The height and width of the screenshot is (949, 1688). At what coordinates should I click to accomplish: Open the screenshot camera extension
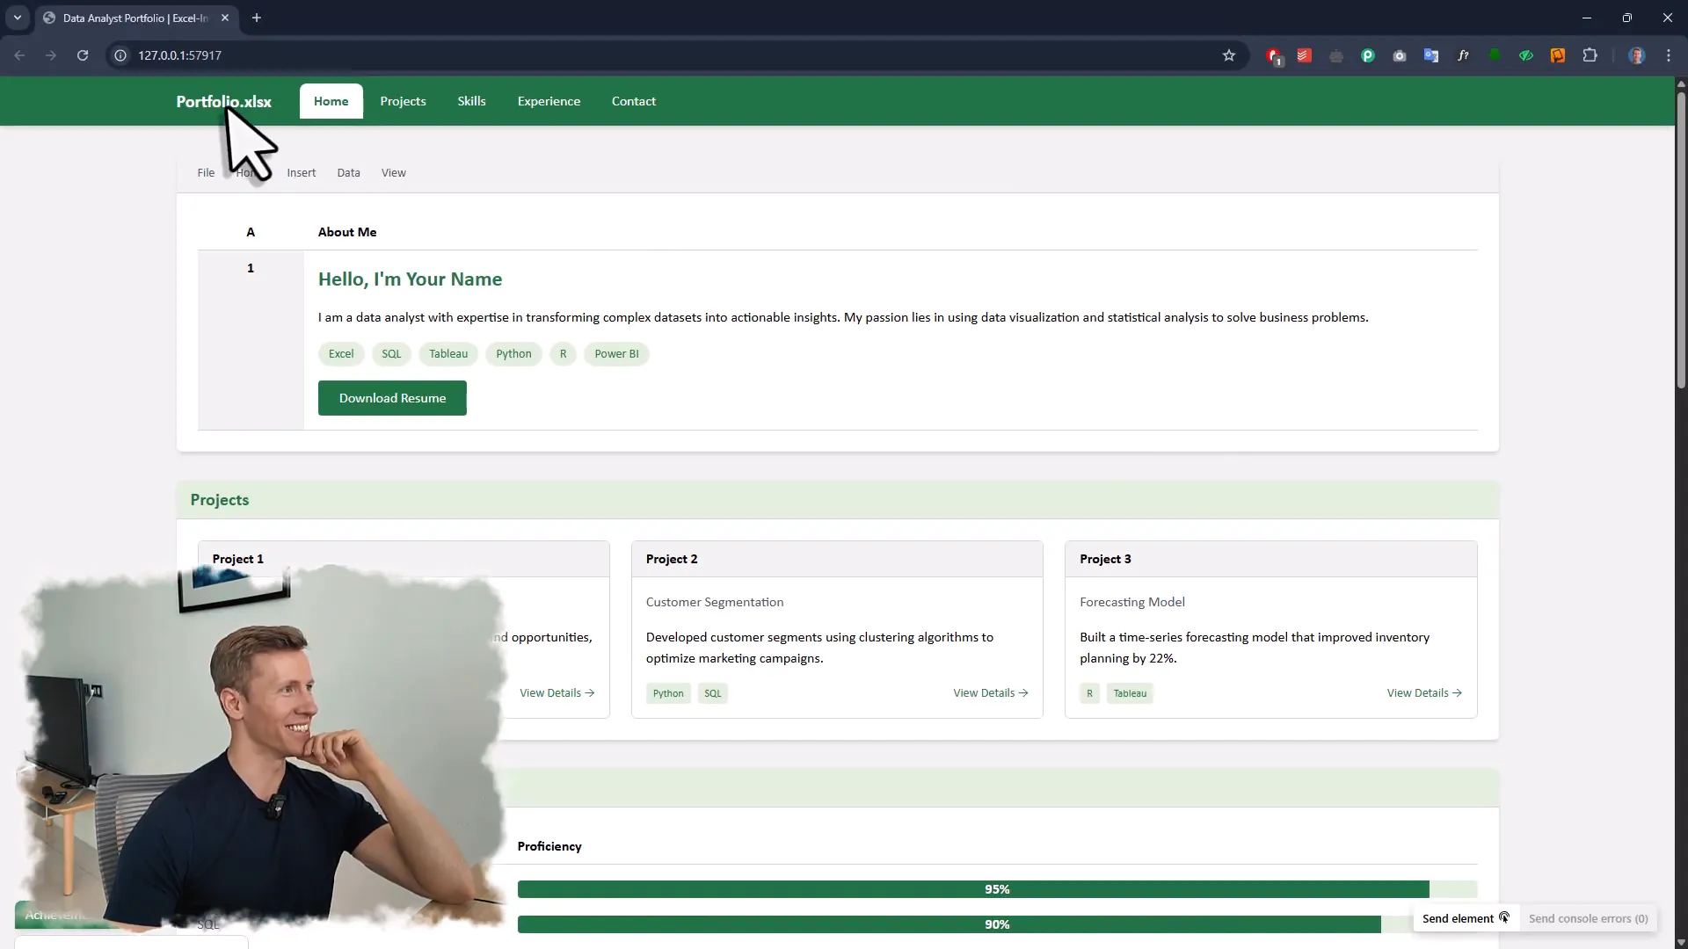pyautogui.click(x=1400, y=55)
